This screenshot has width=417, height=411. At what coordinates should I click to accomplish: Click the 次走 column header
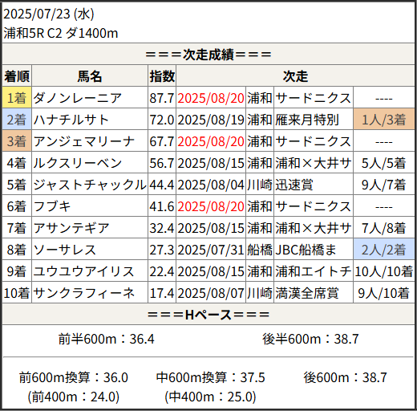[x=295, y=76]
